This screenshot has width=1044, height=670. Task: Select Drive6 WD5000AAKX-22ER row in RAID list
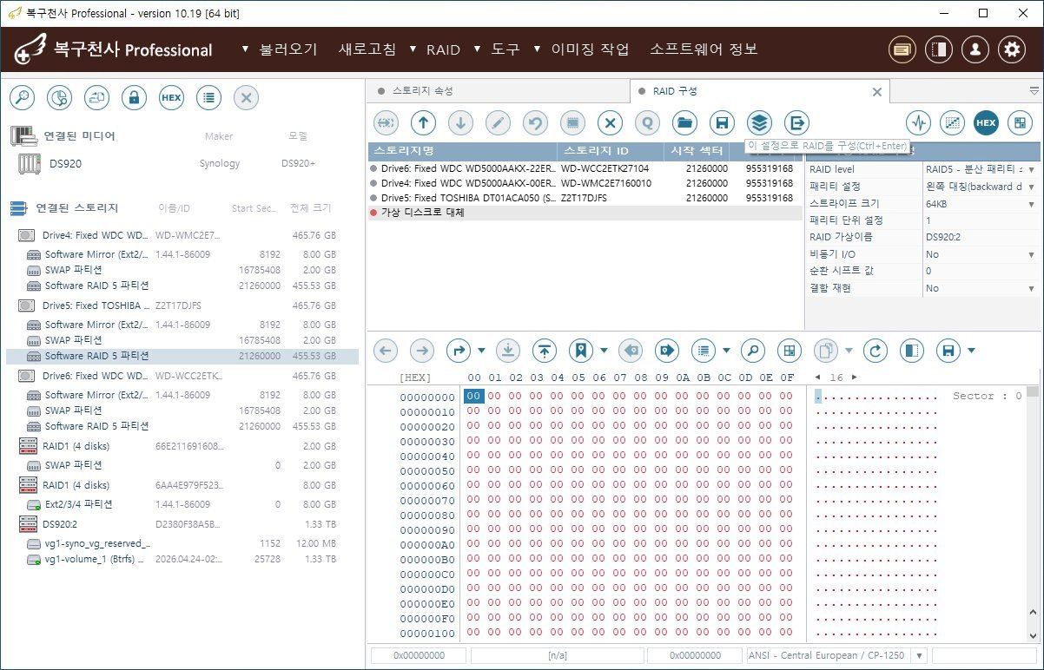pos(585,168)
